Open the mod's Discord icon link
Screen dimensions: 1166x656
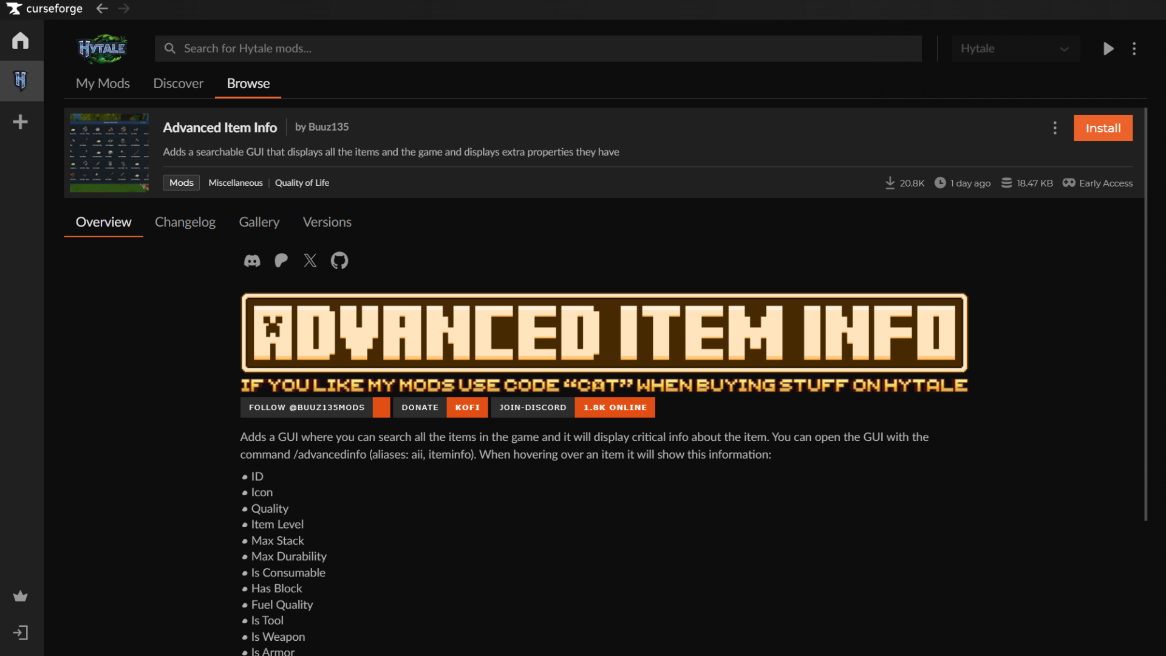point(252,260)
